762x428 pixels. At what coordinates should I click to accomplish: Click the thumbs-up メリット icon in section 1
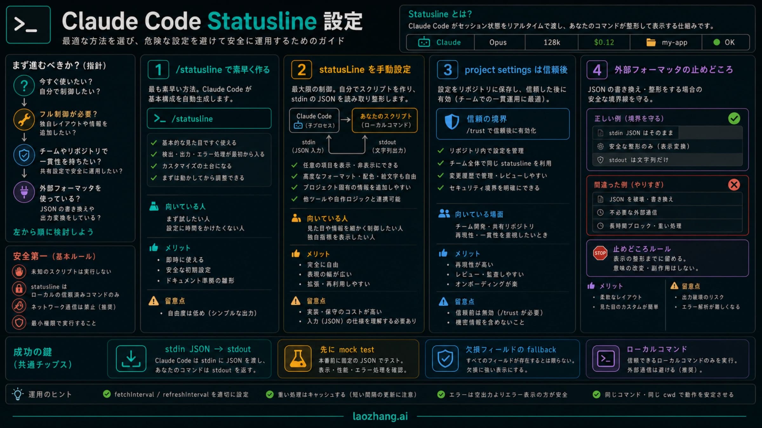click(x=154, y=248)
